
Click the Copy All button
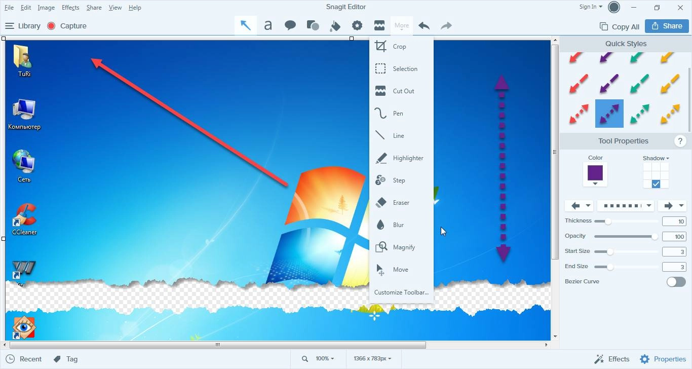point(620,27)
